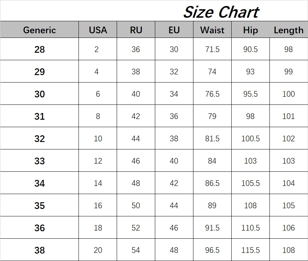The width and height of the screenshot is (308, 261).
Task: Click the EU column header
Action: [x=174, y=30]
